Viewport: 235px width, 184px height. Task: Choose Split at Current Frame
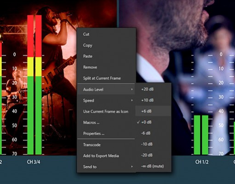click(106, 78)
